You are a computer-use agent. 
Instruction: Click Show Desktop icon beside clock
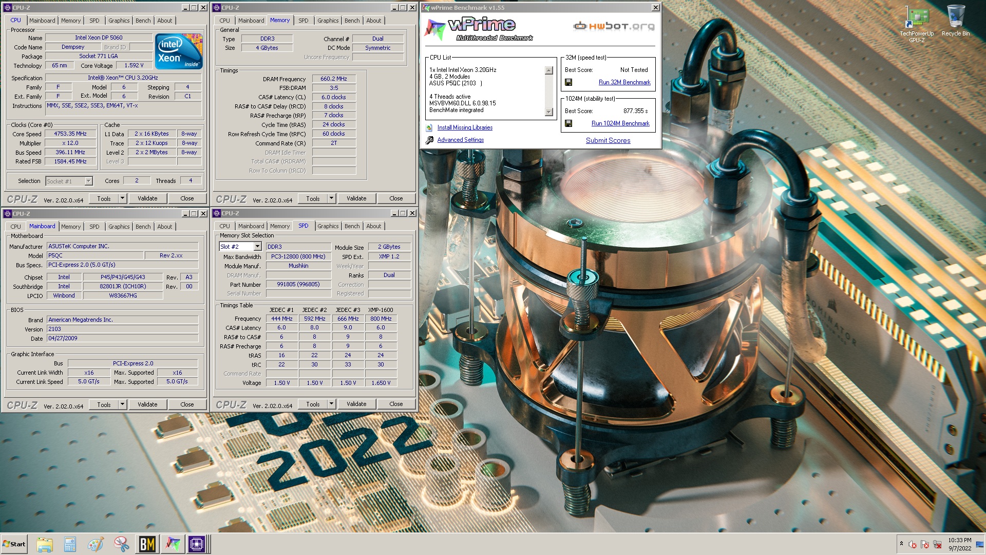pos(980,544)
